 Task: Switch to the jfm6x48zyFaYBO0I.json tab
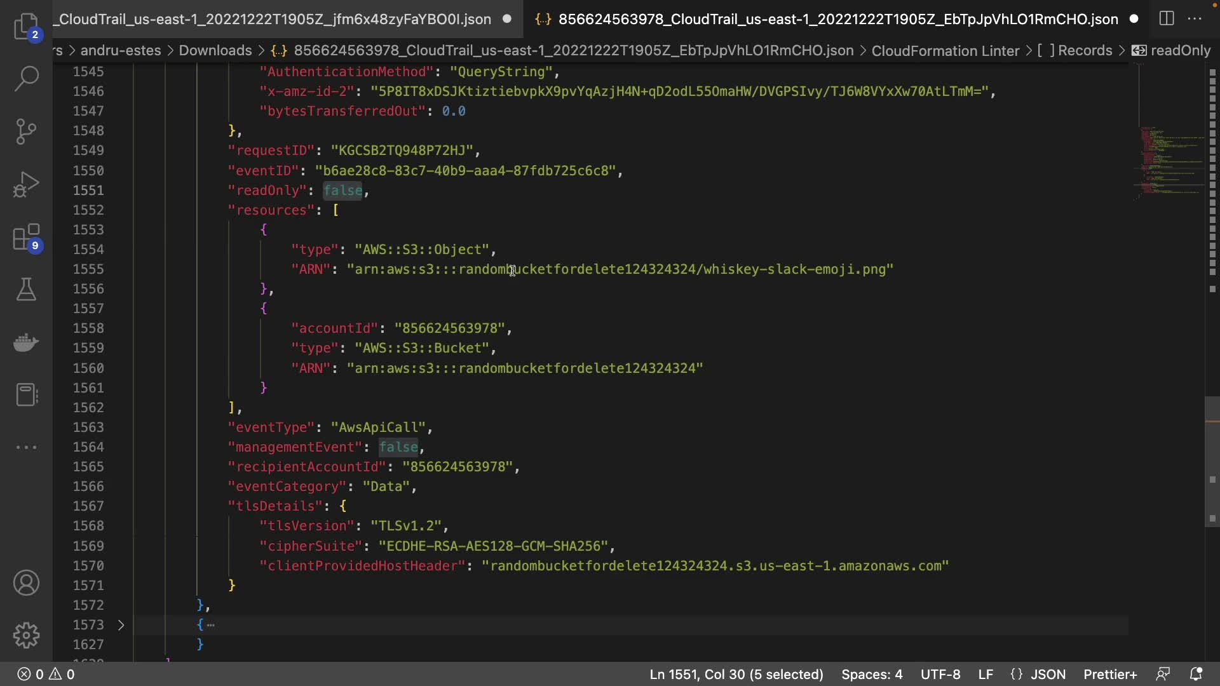[274, 19]
